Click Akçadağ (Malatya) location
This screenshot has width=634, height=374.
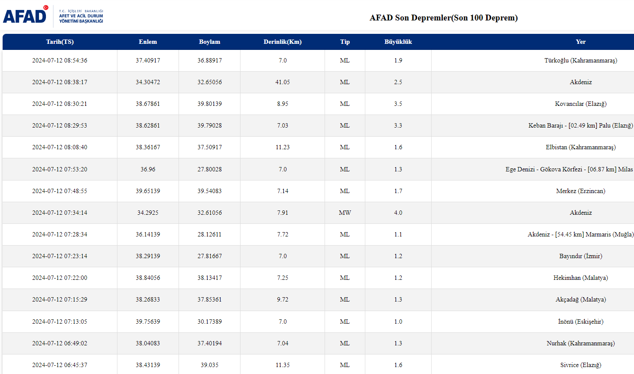pyautogui.click(x=581, y=299)
